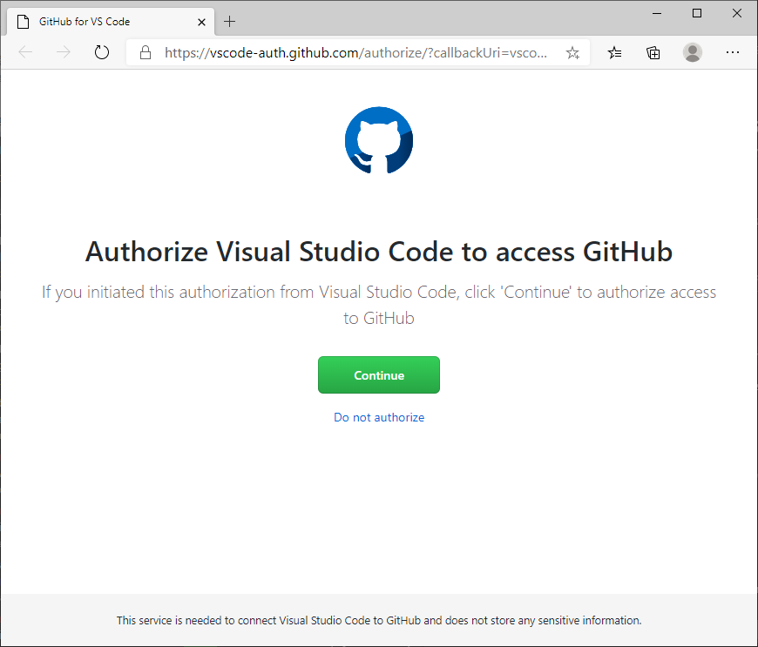Maximize the browser window
Image resolution: width=758 pixels, height=647 pixels.
(696, 13)
